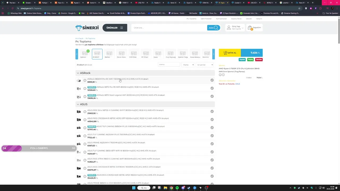Click the green Paylaş button
Viewport: 340px width, 191px height.
click(250, 59)
